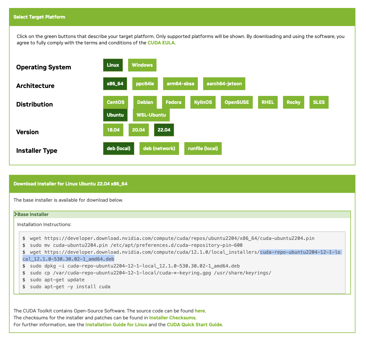This screenshot has height=339, width=366.
Task: Select runfile (local) installer type
Action: point(203,149)
